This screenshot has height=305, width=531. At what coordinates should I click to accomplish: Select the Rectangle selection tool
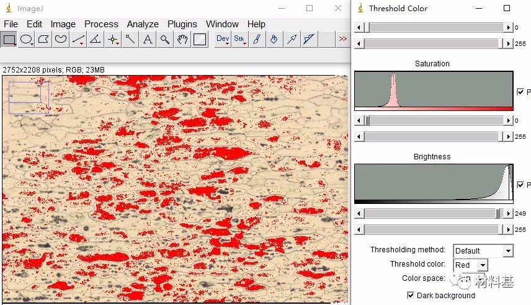[9, 40]
